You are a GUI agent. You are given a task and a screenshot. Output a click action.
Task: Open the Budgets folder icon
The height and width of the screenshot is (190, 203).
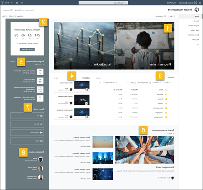coord(166,99)
